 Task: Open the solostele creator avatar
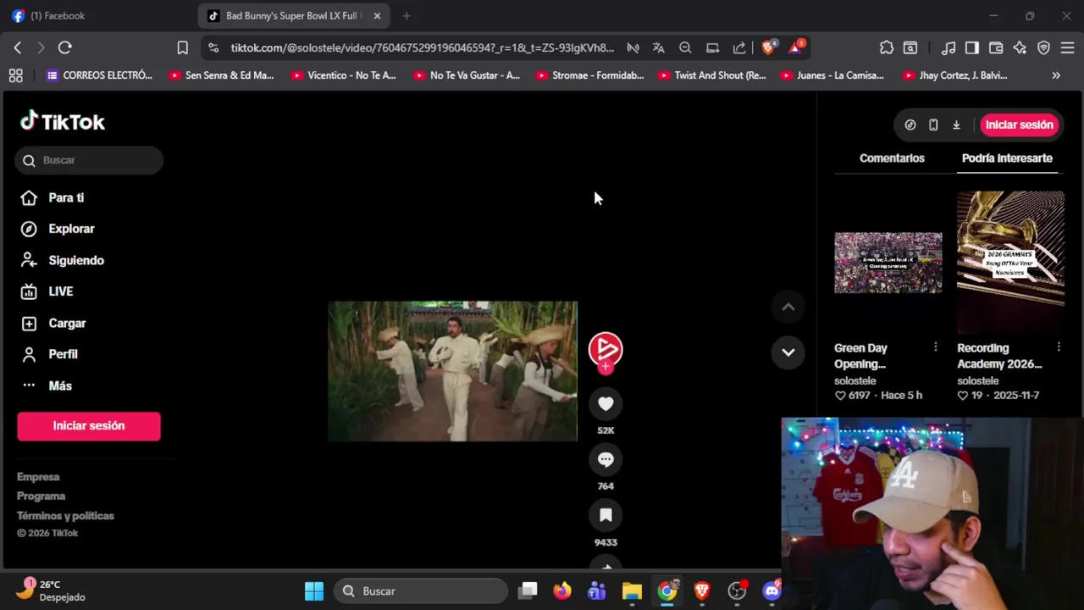pyautogui.click(x=606, y=348)
